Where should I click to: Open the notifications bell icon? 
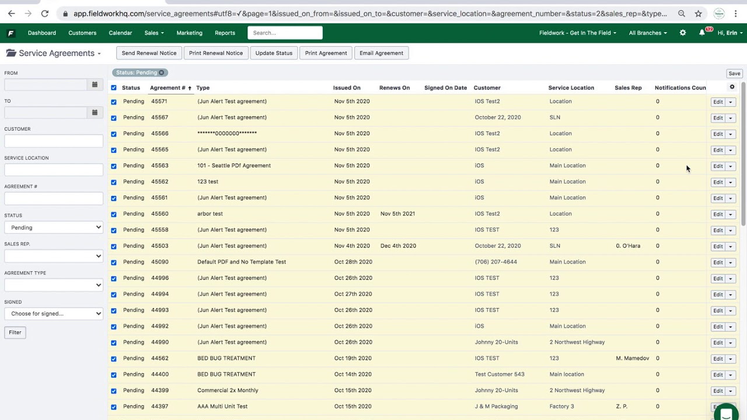[702, 33]
